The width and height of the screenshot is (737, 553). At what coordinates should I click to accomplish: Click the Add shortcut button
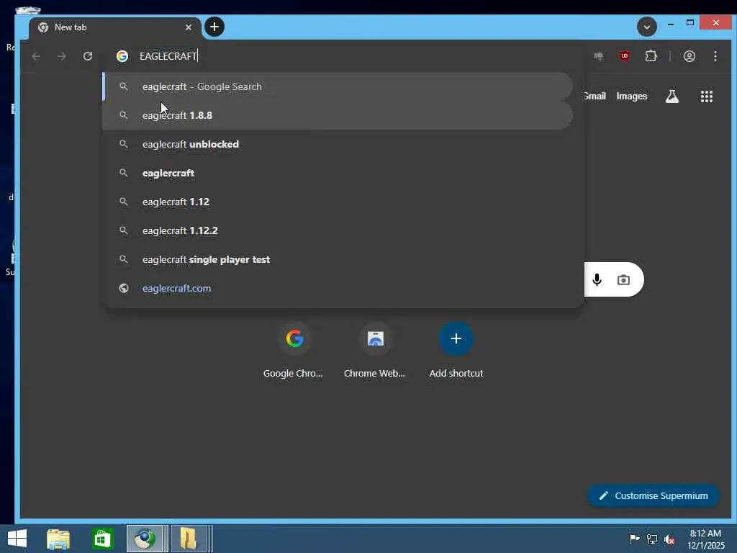[456, 351]
